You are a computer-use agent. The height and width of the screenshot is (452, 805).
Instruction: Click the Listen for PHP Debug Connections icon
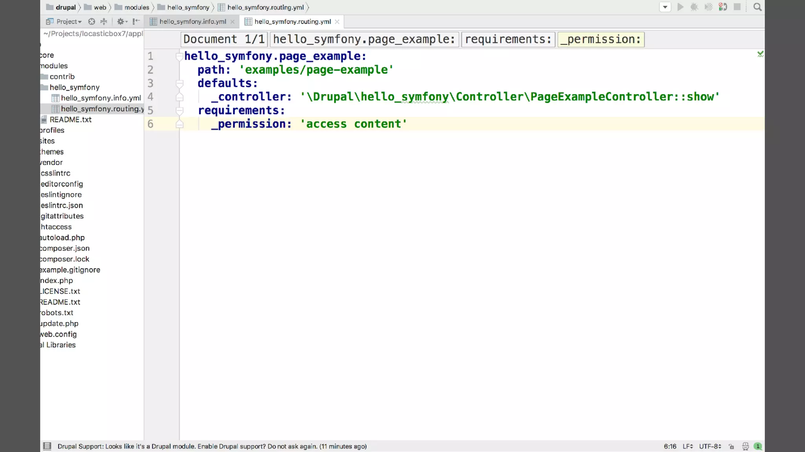[723, 7]
